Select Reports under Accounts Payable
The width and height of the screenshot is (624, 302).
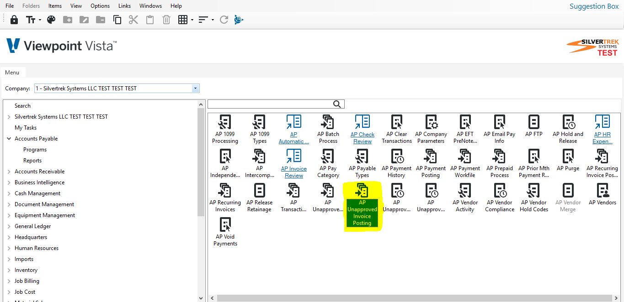32,161
